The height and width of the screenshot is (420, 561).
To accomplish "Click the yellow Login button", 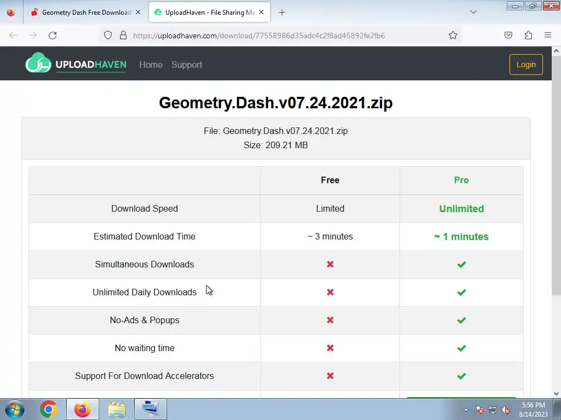I will [x=526, y=65].
